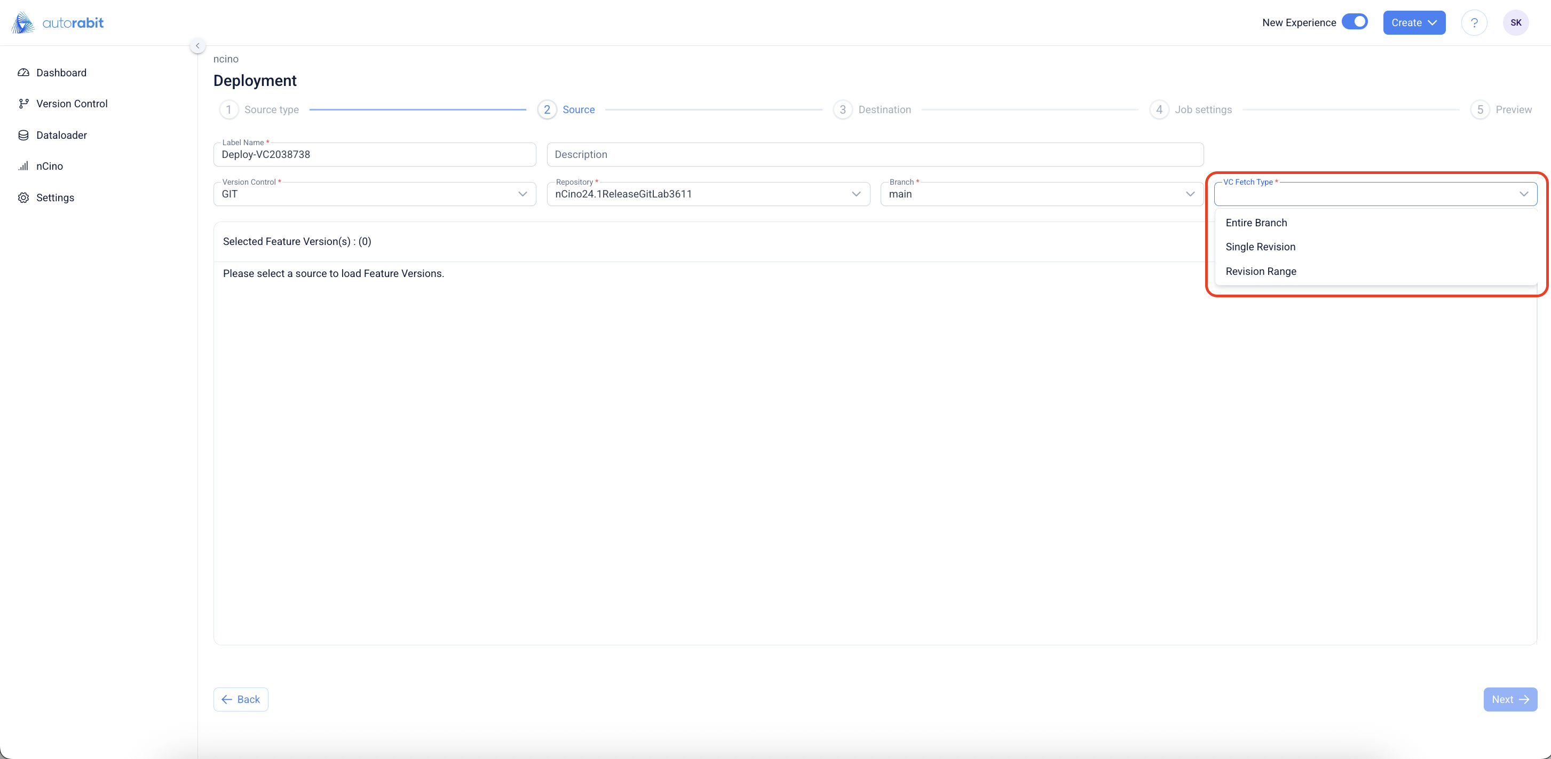Choose Single Revision from the list

click(1260, 247)
